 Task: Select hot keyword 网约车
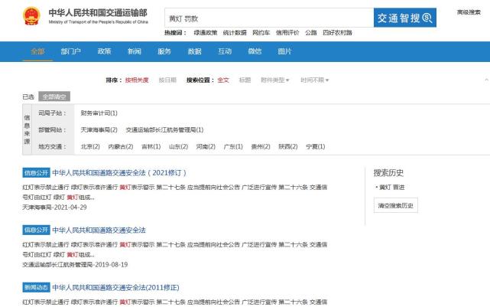pyautogui.click(x=261, y=33)
